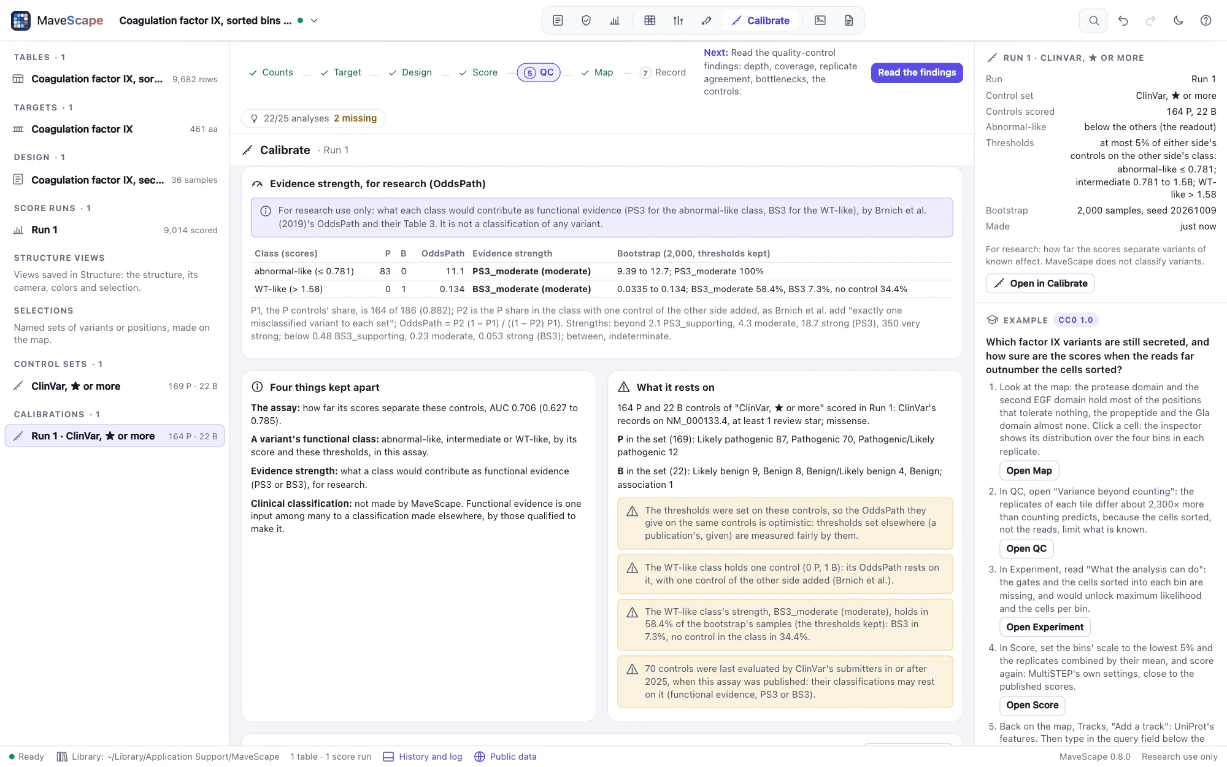1227x767 pixels.
Task: Click the Open in Calibrate button
Action: [1040, 283]
